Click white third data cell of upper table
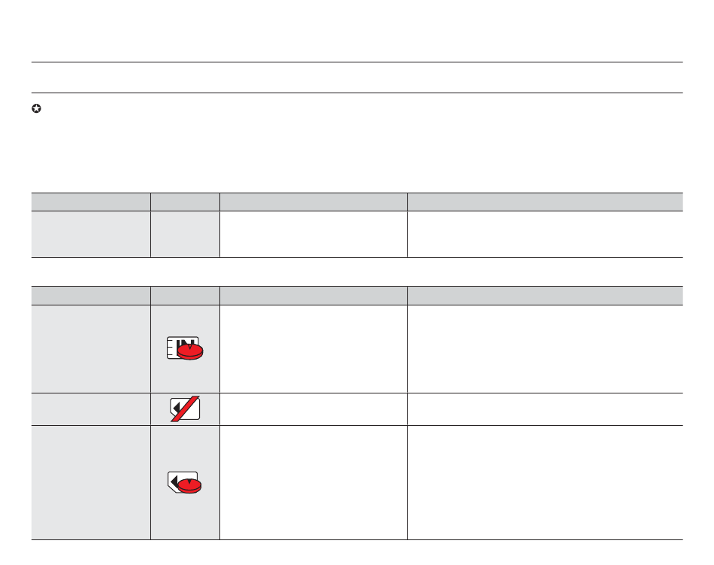This screenshot has height=565, width=714. point(313,234)
